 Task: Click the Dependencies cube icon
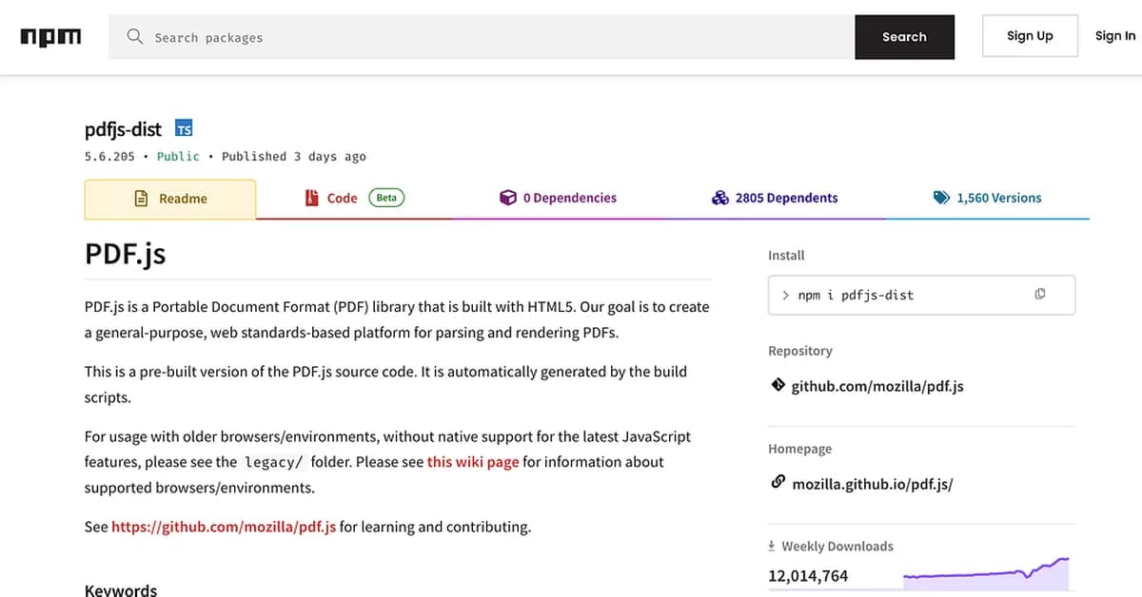pos(507,197)
